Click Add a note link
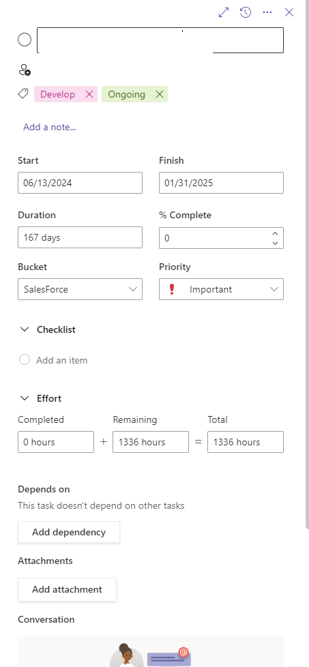The height and width of the screenshot is (667, 309). 50,127
